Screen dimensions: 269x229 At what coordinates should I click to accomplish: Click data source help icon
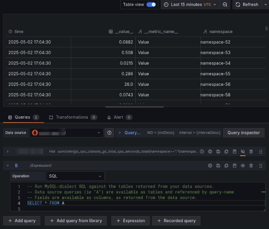109,133
